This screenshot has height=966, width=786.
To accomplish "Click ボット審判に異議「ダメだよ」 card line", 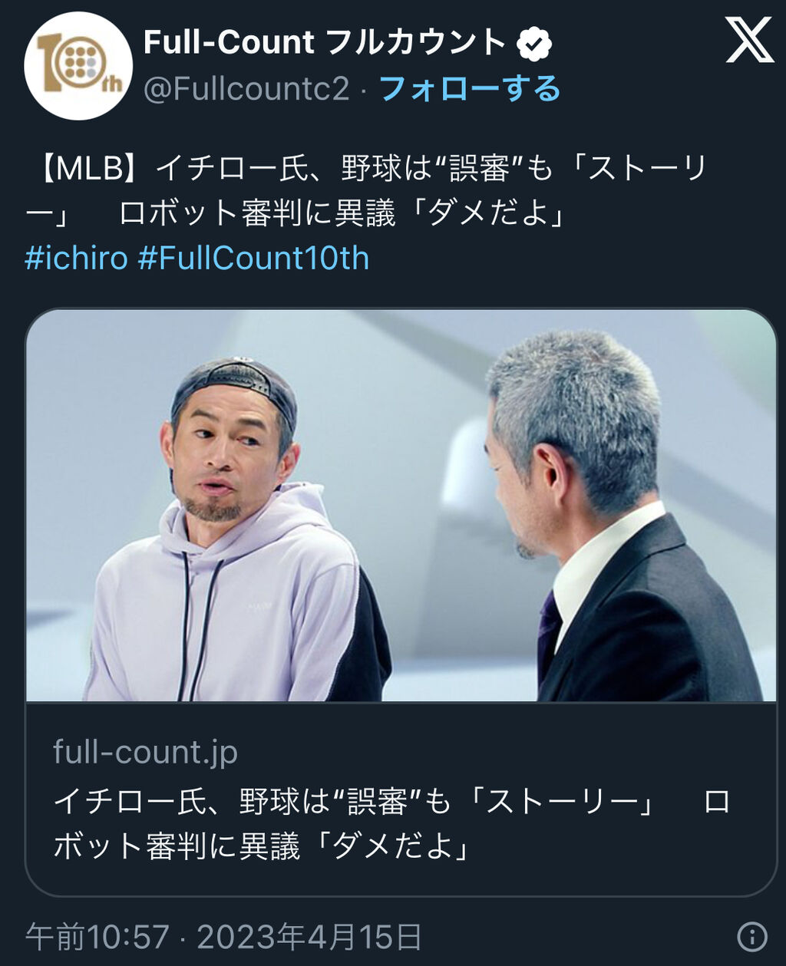I will [261, 846].
